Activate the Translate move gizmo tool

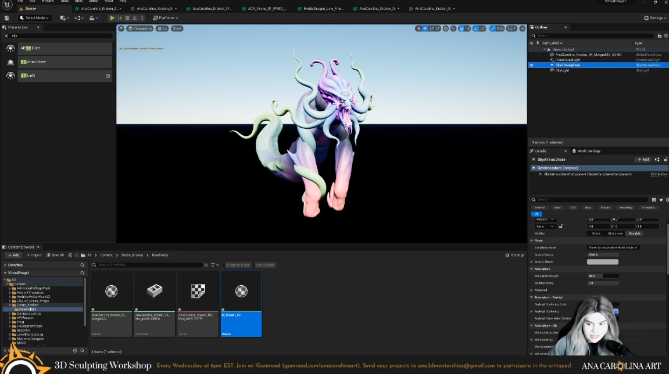[x=425, y=28]
